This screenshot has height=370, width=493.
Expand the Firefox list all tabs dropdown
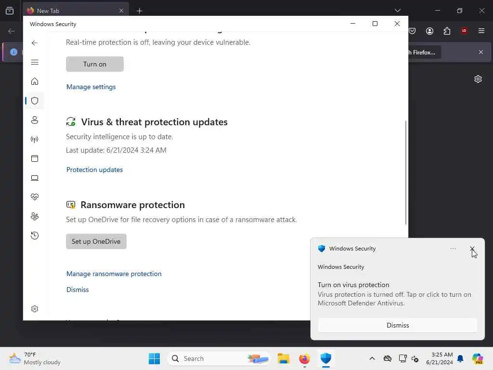(x=397, y=11)
